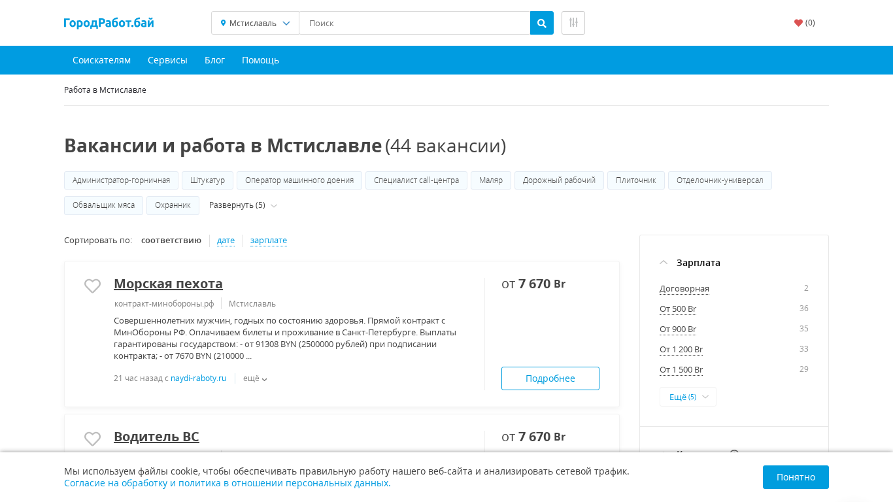893x502 pixels.
Task: Open the Мстиславль city selector dropdown
Action: [255, 23]
